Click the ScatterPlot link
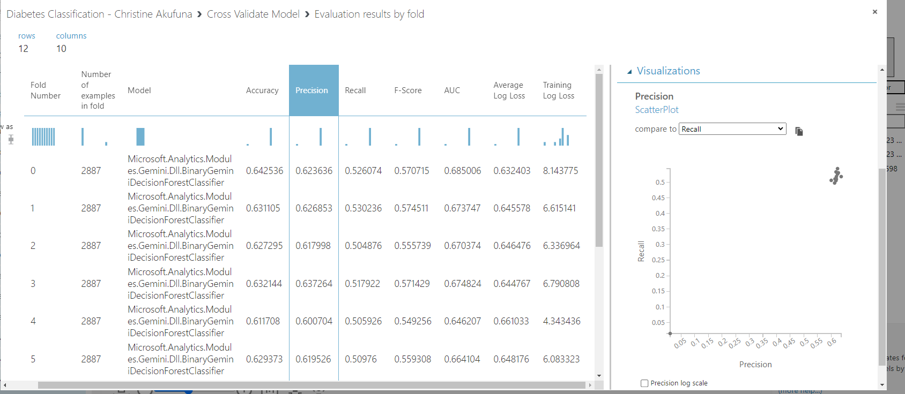The width and height of the screenshot is (905, 394). pyautogui.click(x=657, y=110)
